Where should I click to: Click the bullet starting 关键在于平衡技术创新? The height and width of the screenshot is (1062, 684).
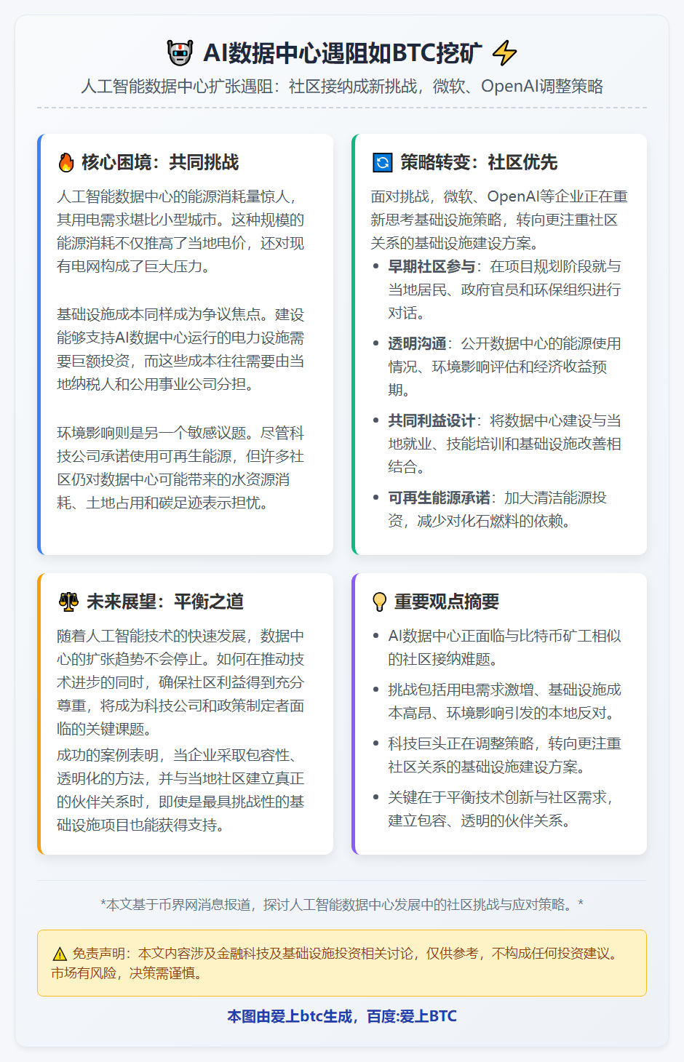(x=501, y=809)
